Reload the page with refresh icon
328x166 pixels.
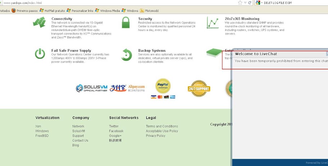pos(250,3)
